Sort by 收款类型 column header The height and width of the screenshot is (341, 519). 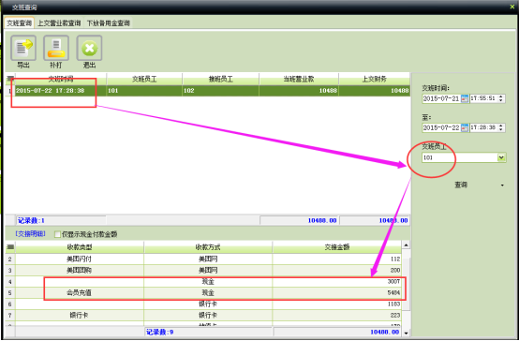coord(80,247)
